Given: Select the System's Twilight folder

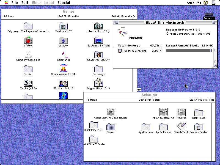Looking at the screenshot, I should [x=98, y=40].
